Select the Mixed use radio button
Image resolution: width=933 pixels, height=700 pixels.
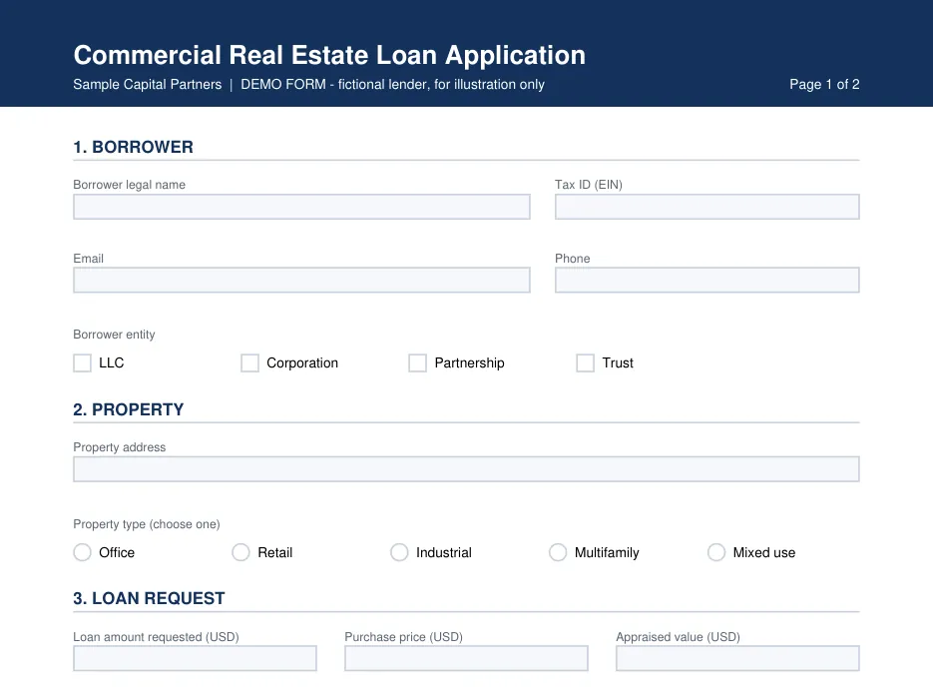[x=716, y=552]
